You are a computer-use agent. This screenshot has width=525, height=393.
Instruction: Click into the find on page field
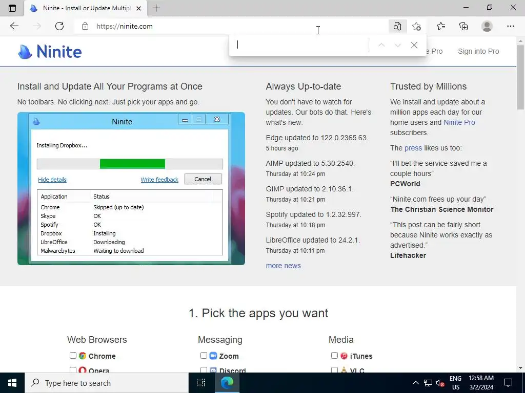[300, 45]
